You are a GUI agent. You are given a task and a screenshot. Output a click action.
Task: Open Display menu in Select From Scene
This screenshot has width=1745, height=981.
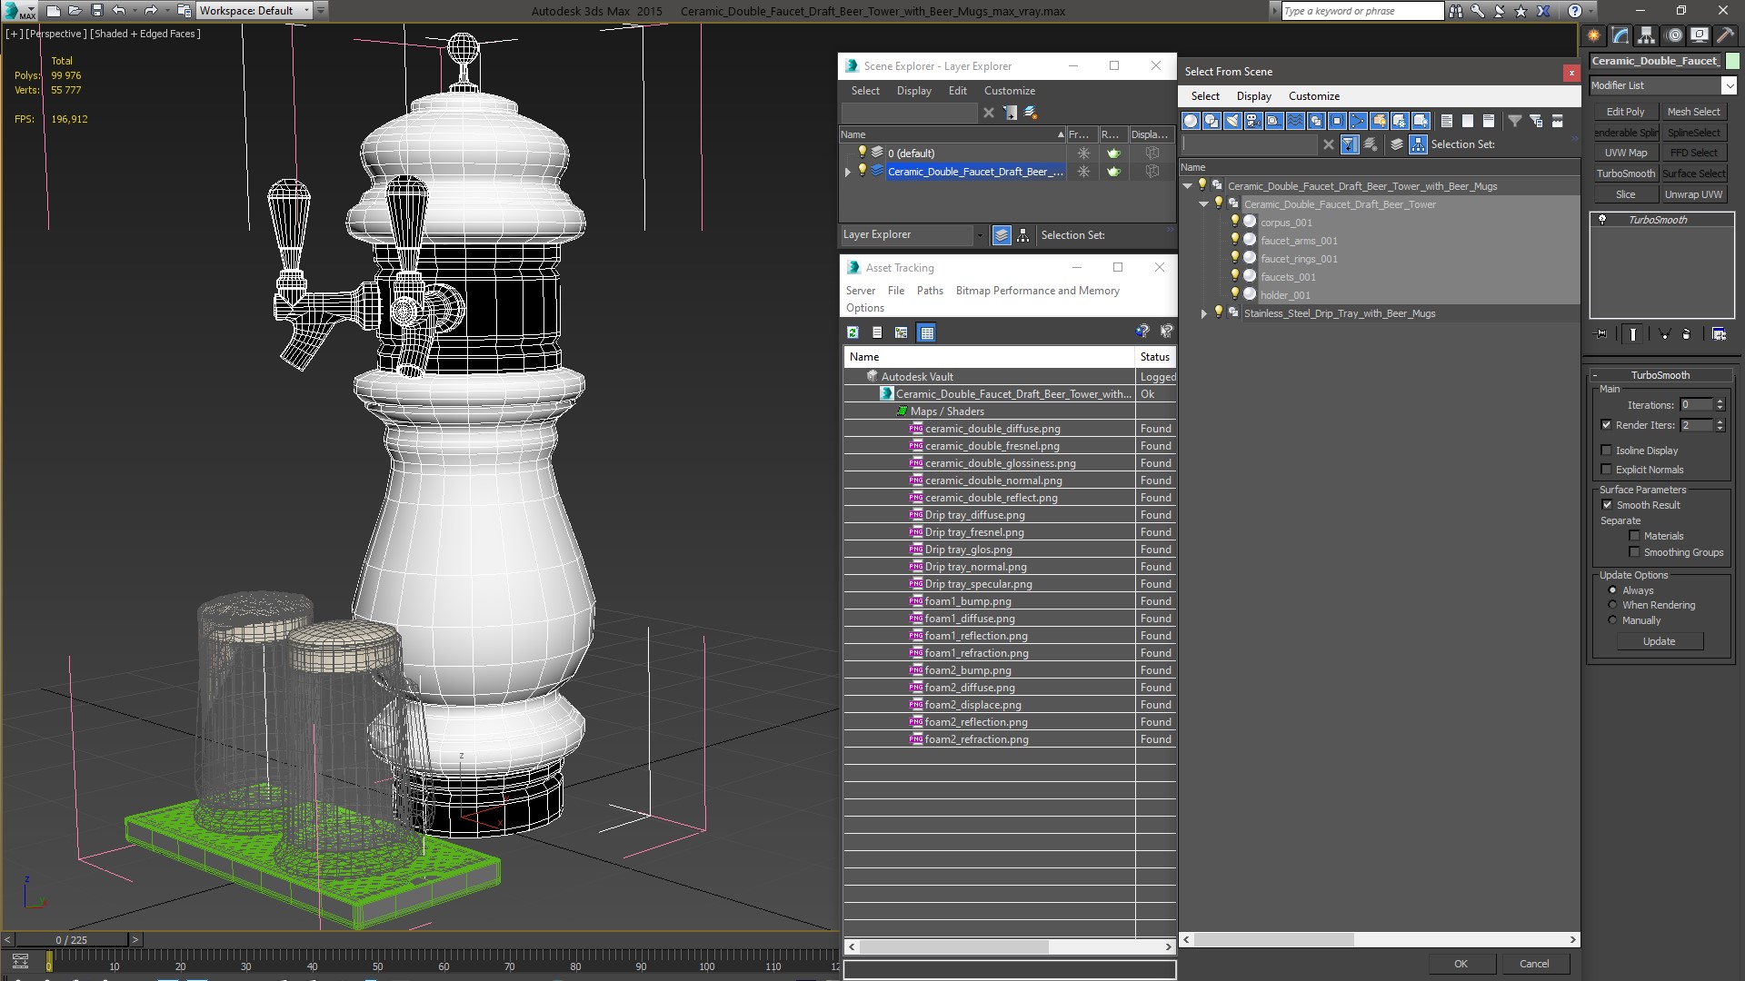point(1253,96)
